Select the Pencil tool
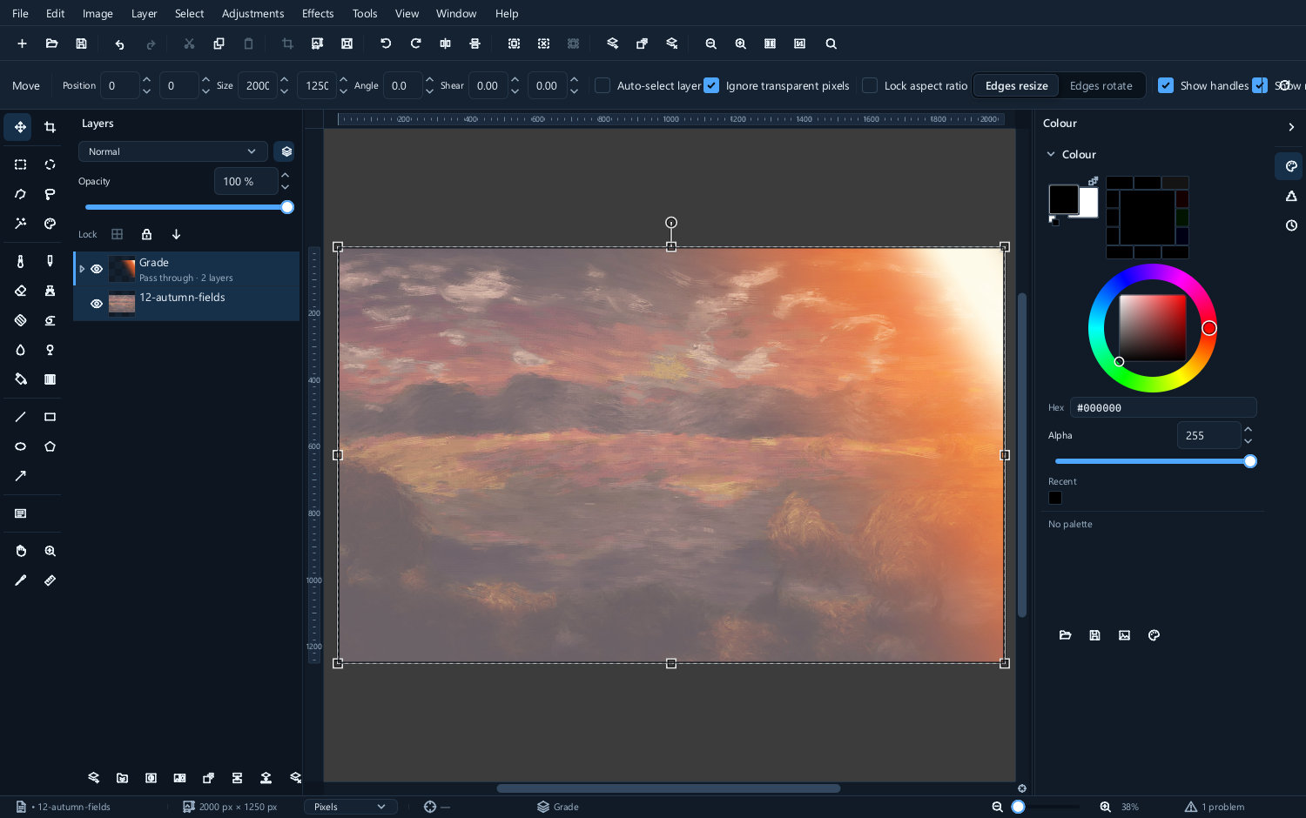This screenshot has height=818, width=1306. click(x=50, y=261)
